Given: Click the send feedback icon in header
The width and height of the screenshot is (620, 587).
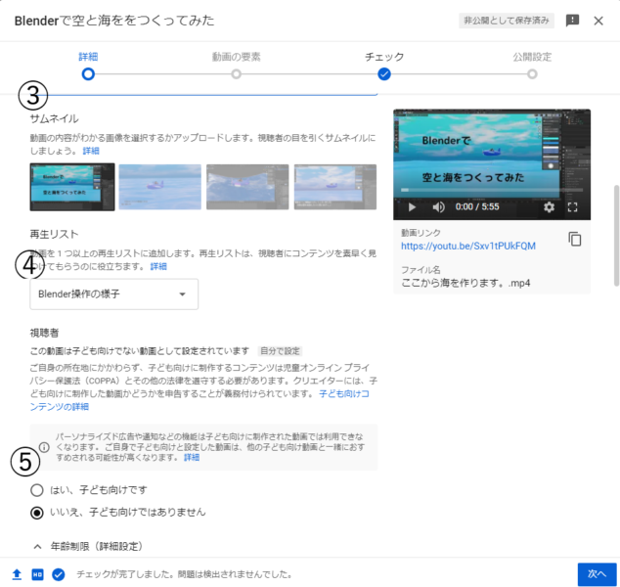Looking at the screenshot, I should coord(572,21).
